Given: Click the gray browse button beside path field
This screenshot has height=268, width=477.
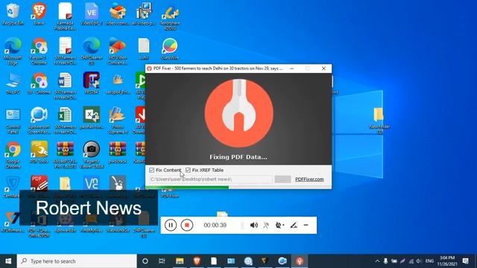Looking at the screenshot, I should (x=282, y=179).
